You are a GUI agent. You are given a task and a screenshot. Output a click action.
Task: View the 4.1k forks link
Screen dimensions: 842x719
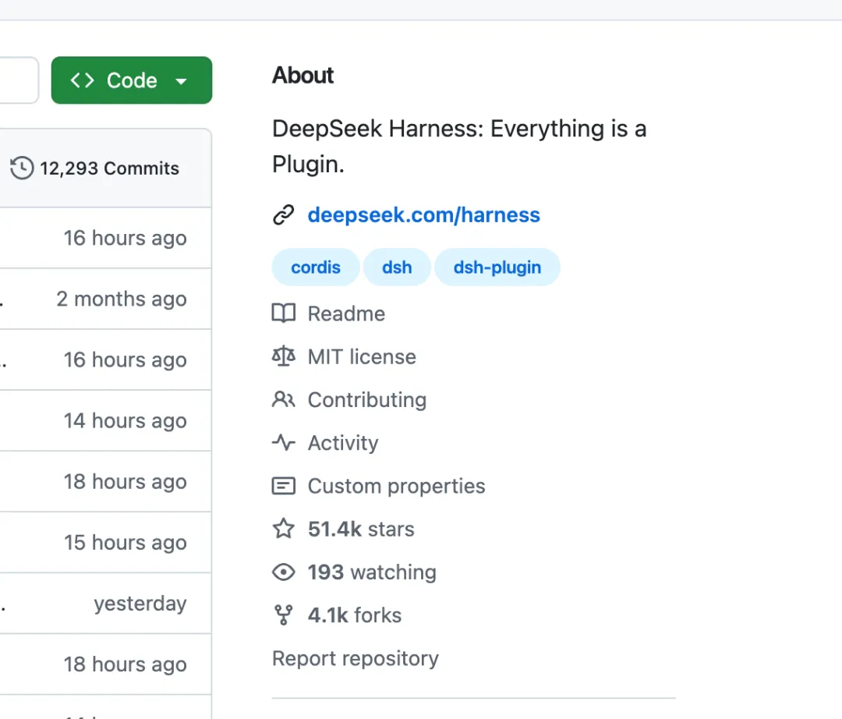tap(355, 615)
